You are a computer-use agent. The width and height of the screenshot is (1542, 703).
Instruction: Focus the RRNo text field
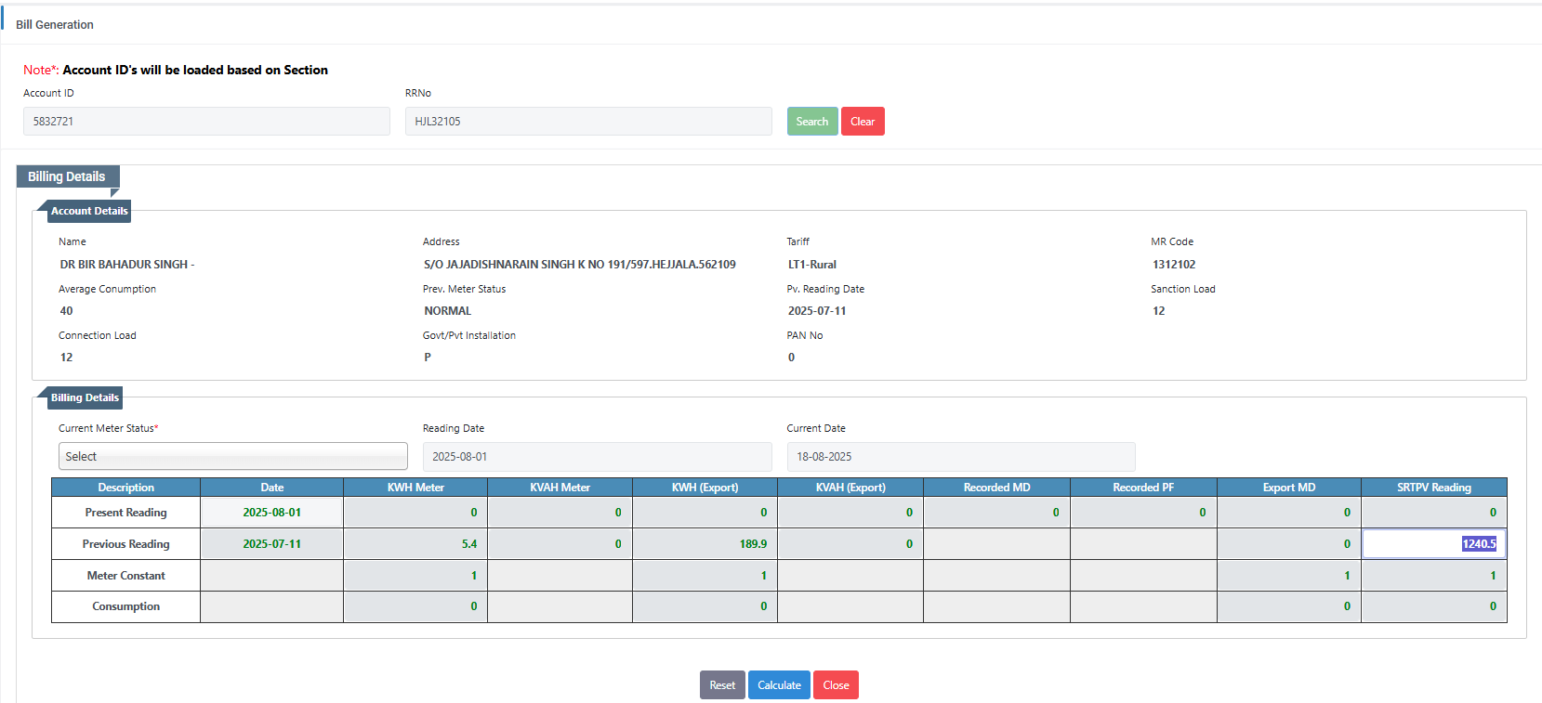point(587,122)
